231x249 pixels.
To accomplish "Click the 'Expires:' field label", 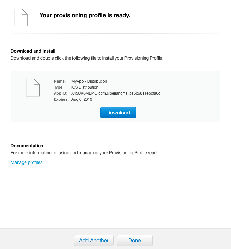I will (x=61, y=99).
